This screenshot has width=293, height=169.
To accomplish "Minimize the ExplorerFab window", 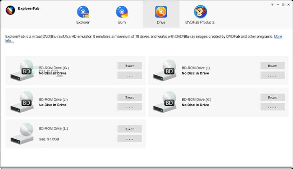I will (278, 5).
